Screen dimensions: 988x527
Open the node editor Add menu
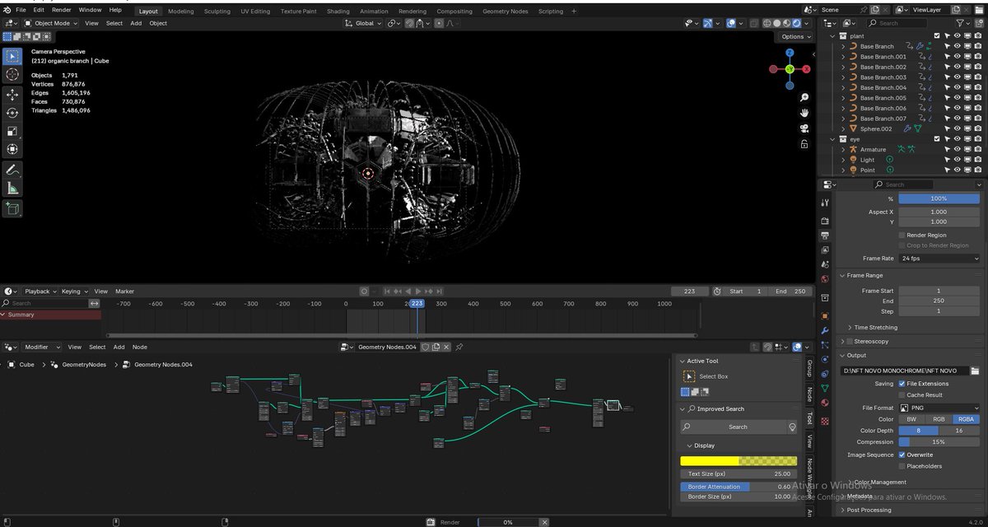(119, 347)
